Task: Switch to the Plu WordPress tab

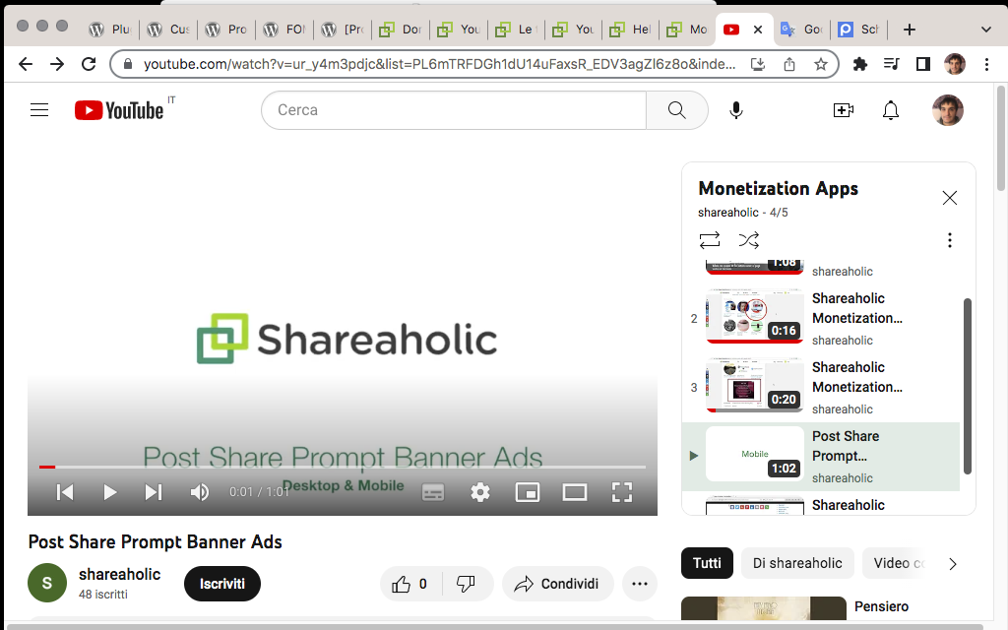Action: [110, 30]
